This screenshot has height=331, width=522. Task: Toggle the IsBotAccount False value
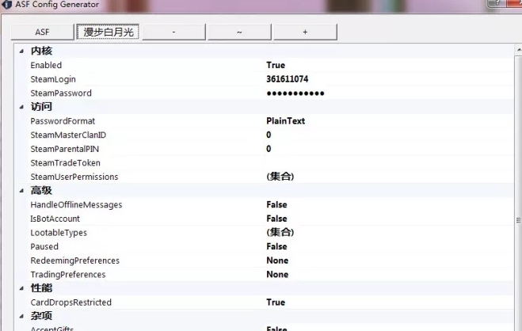(276, 219)
